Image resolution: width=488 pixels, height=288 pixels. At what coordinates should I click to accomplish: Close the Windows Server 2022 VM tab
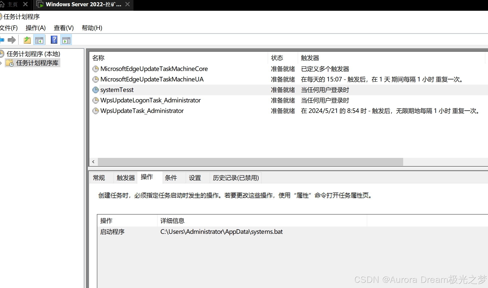tap(127, 4)
